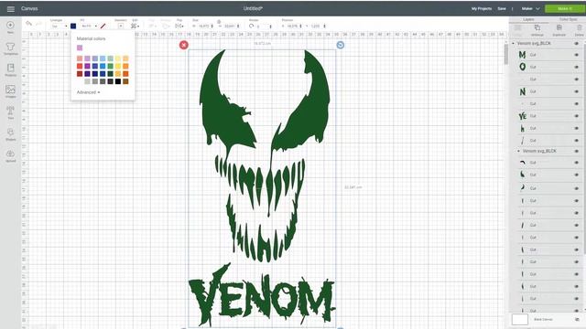Click the Select All toolbar icon
The image size is (586, 329).
point(121,26)
